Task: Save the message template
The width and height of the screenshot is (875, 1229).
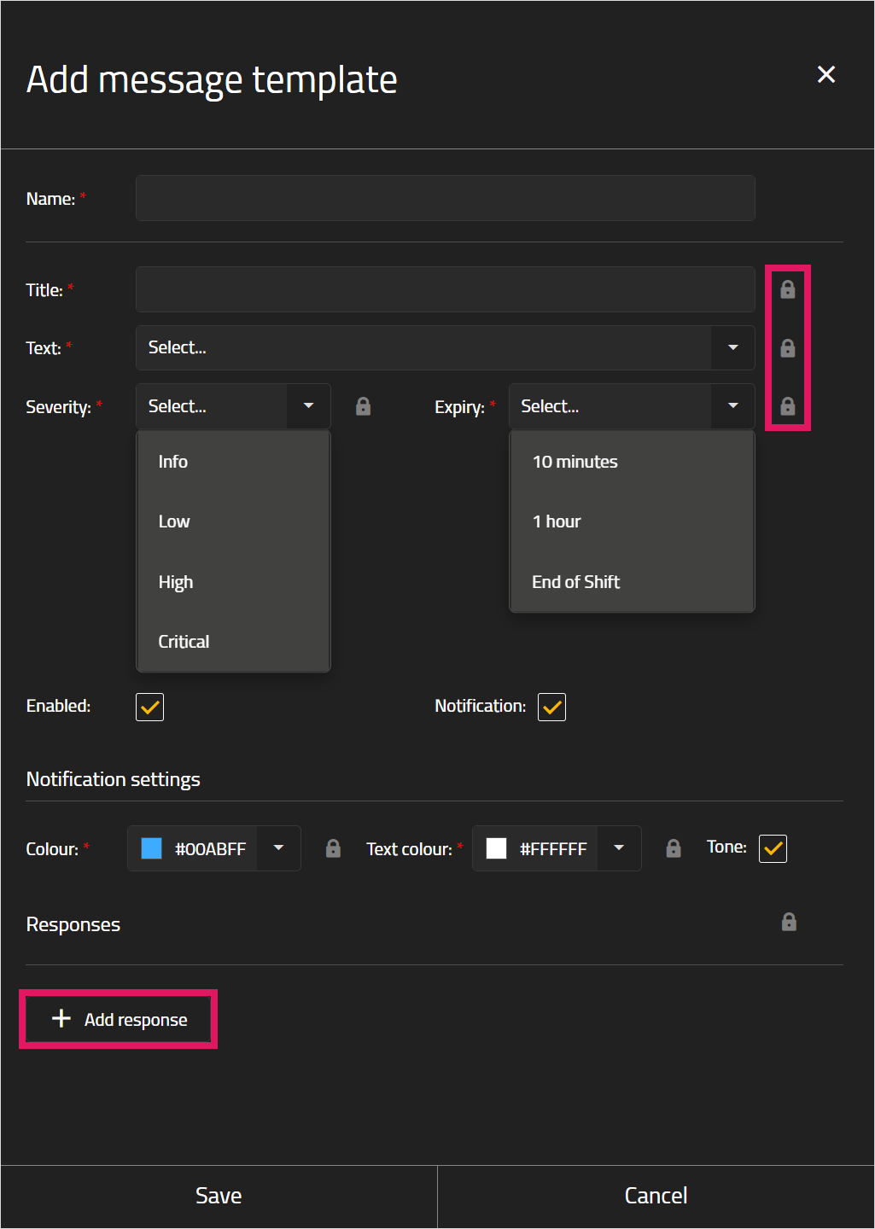Action: tap(219, 1197)
